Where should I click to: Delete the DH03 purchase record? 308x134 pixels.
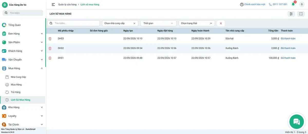[50, 39]
